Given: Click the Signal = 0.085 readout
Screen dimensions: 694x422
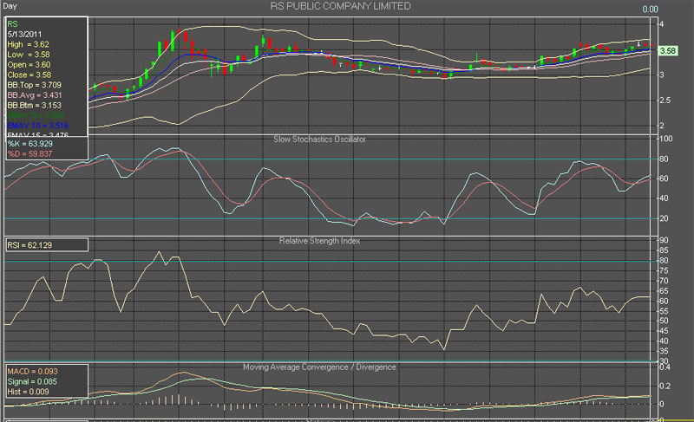Looking at the screenshot, I should click(x=32, y=381).
